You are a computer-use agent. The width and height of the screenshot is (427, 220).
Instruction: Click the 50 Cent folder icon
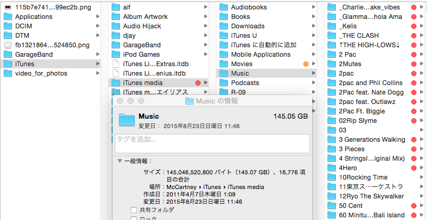pyautogui.click(x=332, y=206)
